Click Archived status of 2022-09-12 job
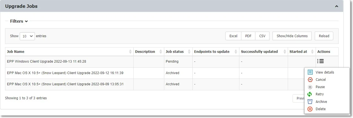 click(178, 73)
